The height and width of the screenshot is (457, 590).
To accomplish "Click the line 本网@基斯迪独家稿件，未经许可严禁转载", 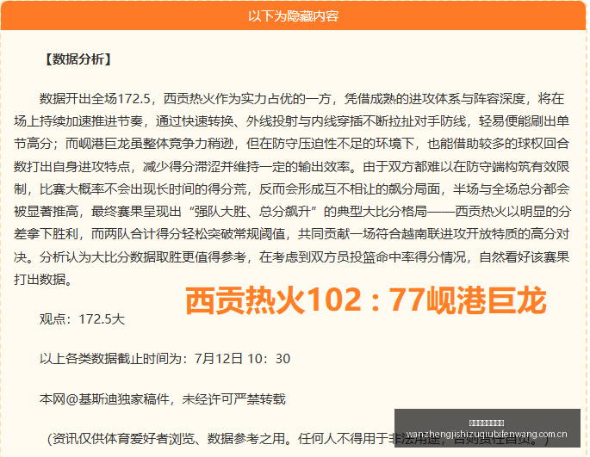I will pyautogui.click(x=163, y=399).
